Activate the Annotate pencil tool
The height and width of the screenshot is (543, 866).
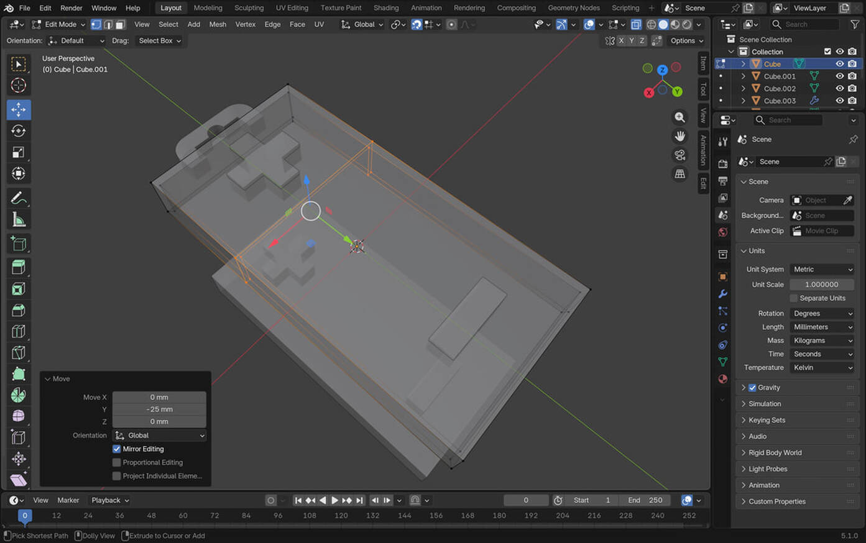tap(19, 198)
